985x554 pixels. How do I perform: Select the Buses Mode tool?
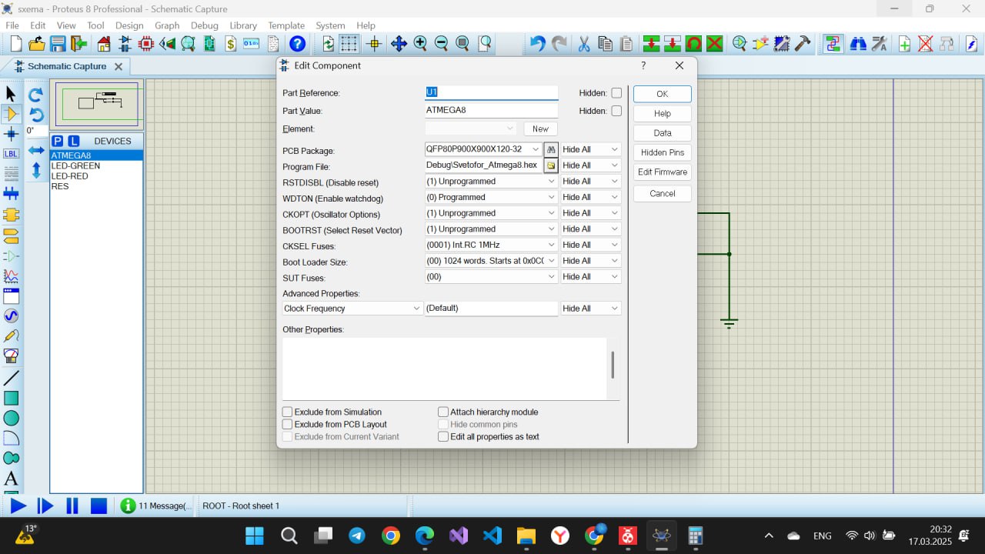(11, 194)
